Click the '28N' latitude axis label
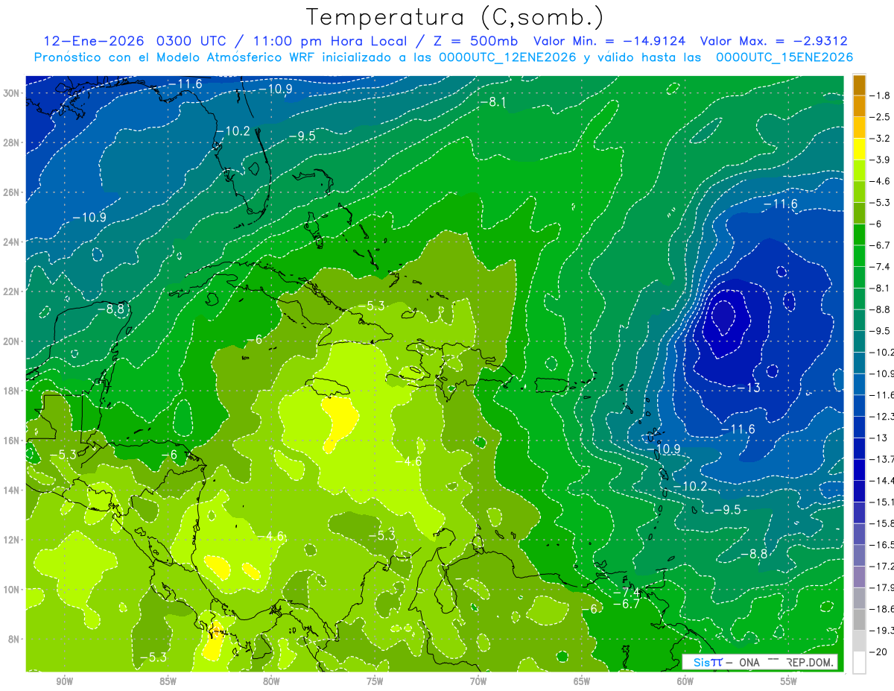Screen dimensions: 894x691 tap(10, 142)
